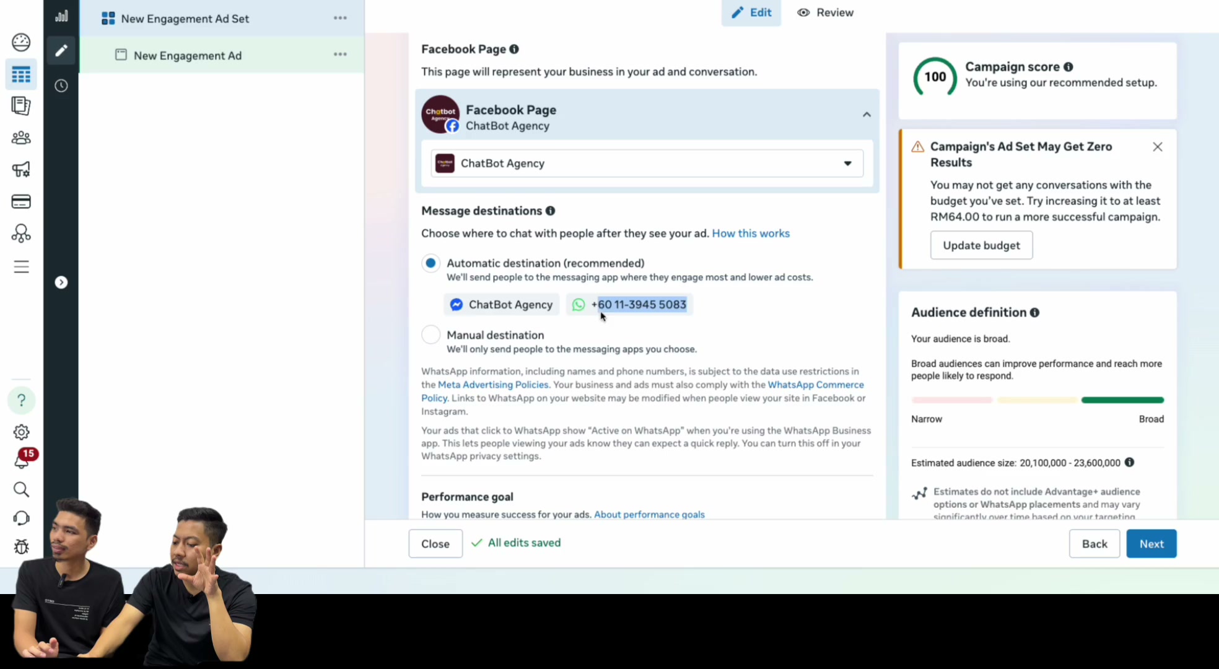The image size is (1219, 669).
Task: Open All tools hamburger menu
Action: click(x=21, y=267)
